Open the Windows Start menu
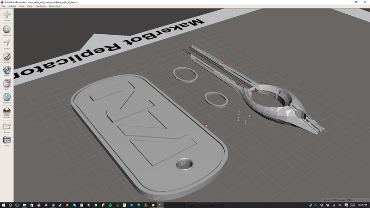Screen dimensions: 370x208 pyautogui.click(x=3, y=205)
